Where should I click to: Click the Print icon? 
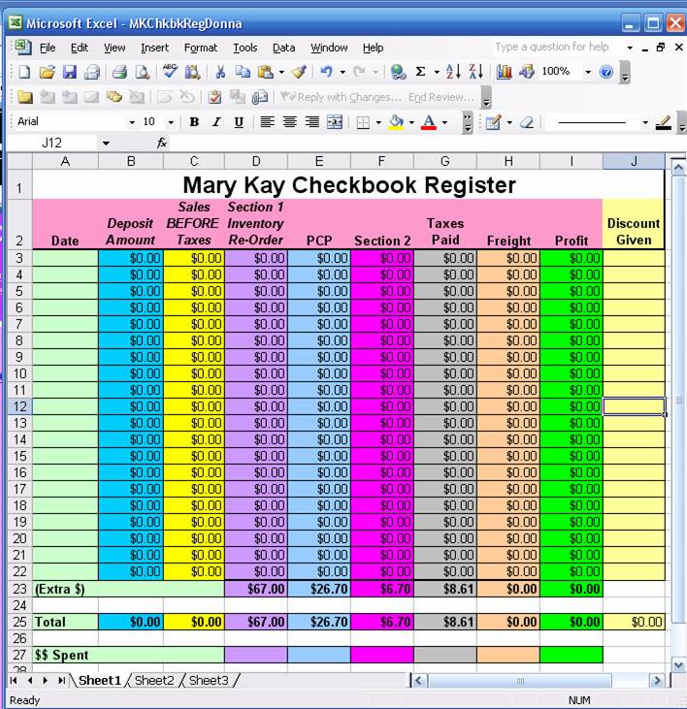[x=119, y=72]
